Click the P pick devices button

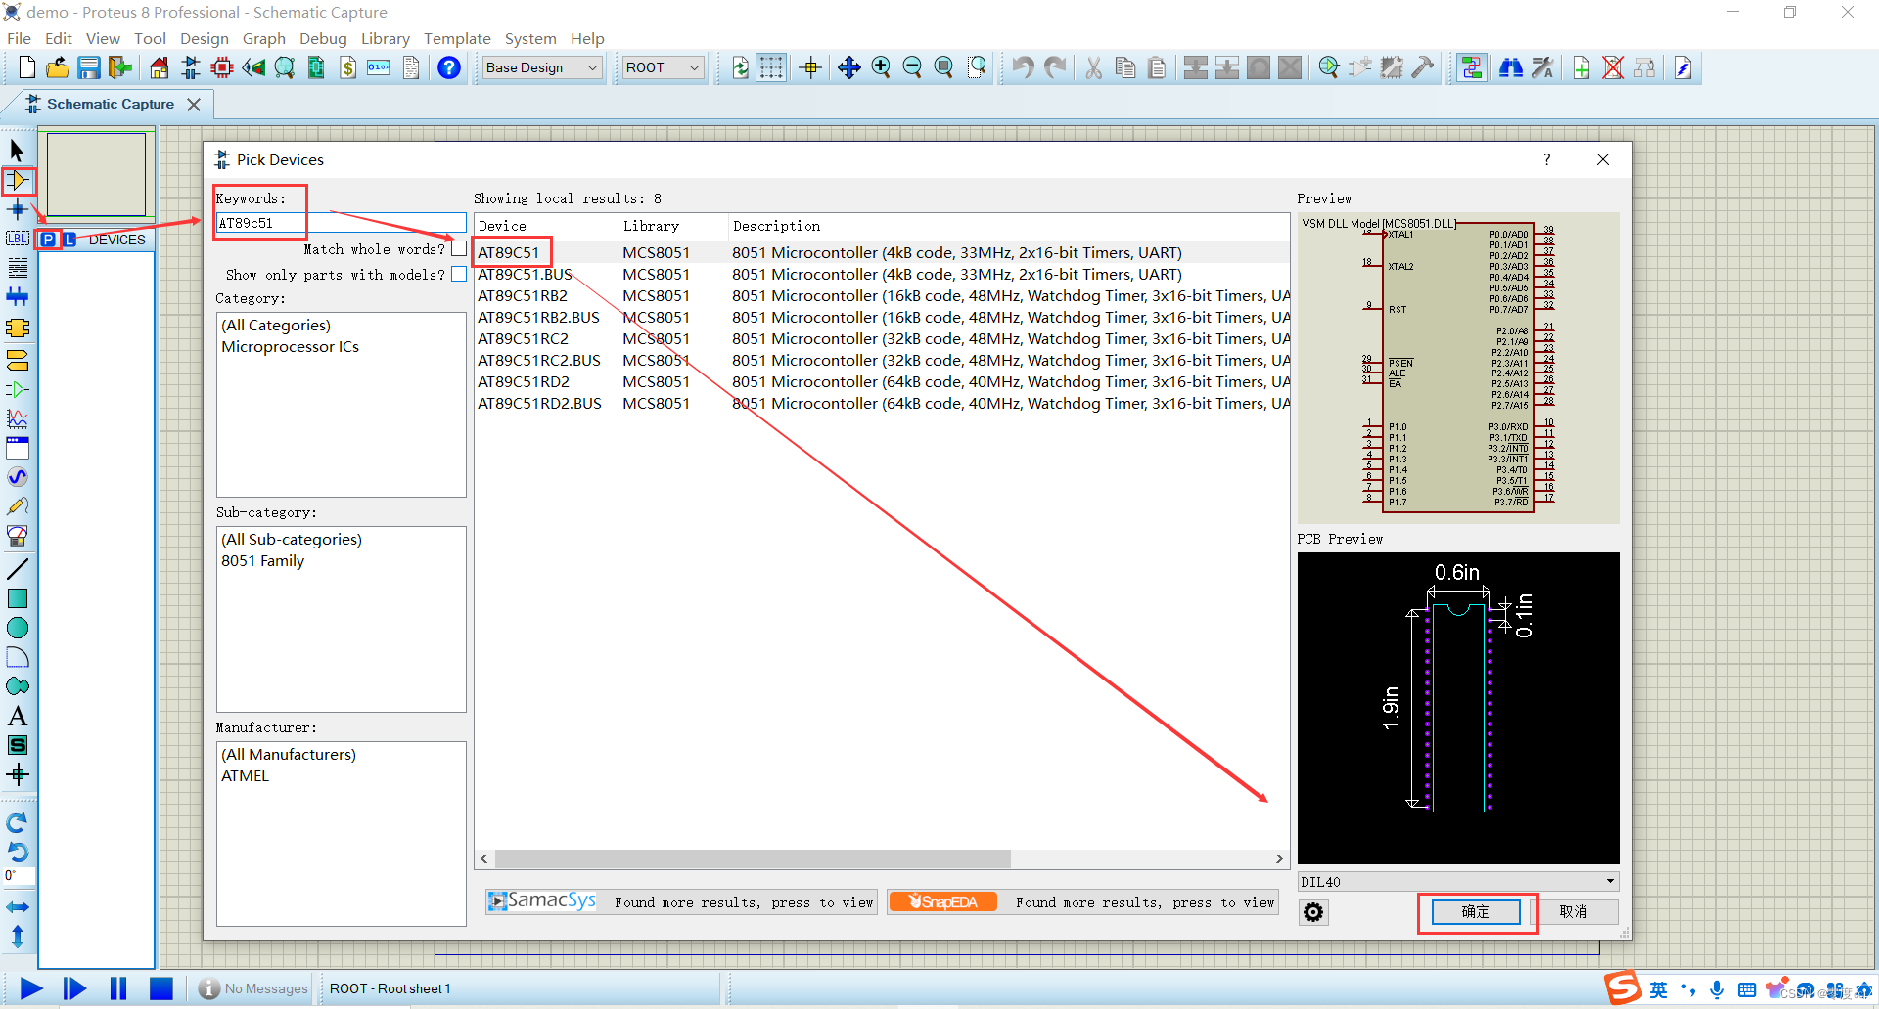tap(48, 240)
